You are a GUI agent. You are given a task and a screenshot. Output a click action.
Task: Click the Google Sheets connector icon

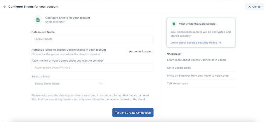(38, 20)
